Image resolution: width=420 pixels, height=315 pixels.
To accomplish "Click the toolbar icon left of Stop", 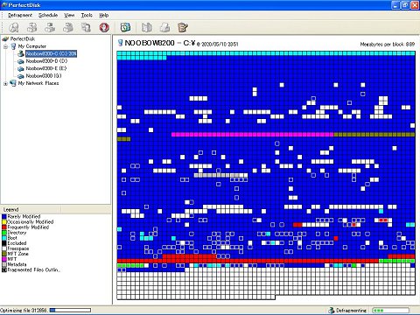I will pos(86,27).
